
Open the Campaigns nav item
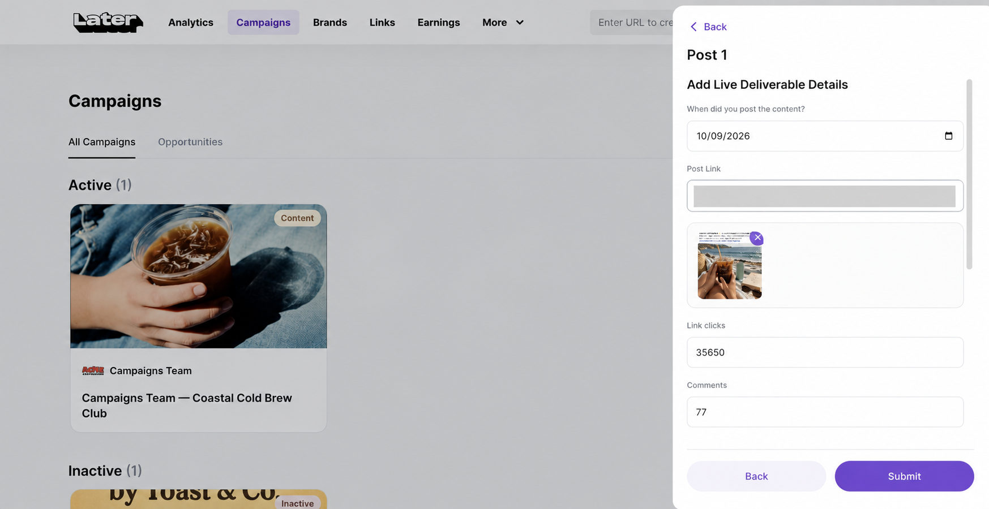pos(263,23)
